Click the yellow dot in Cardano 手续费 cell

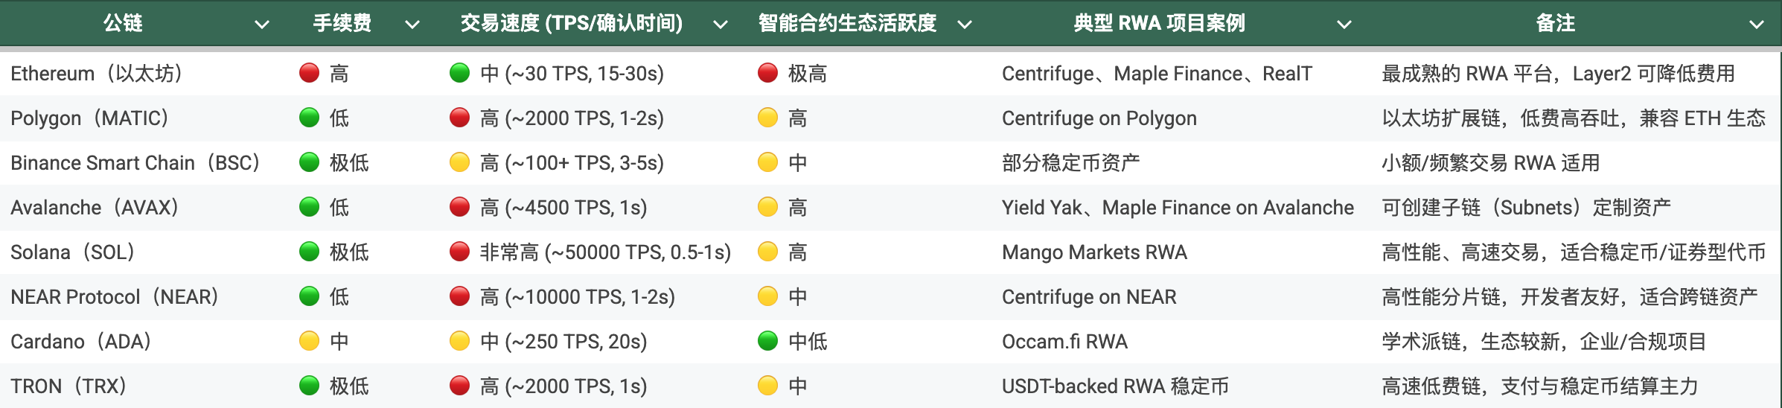coord(309,341)
